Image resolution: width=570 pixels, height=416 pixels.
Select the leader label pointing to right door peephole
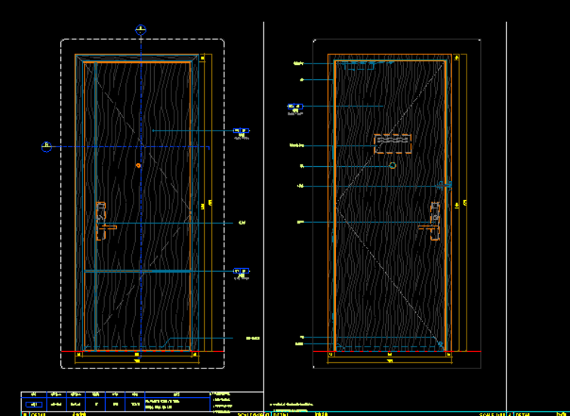tap(302, 166)
